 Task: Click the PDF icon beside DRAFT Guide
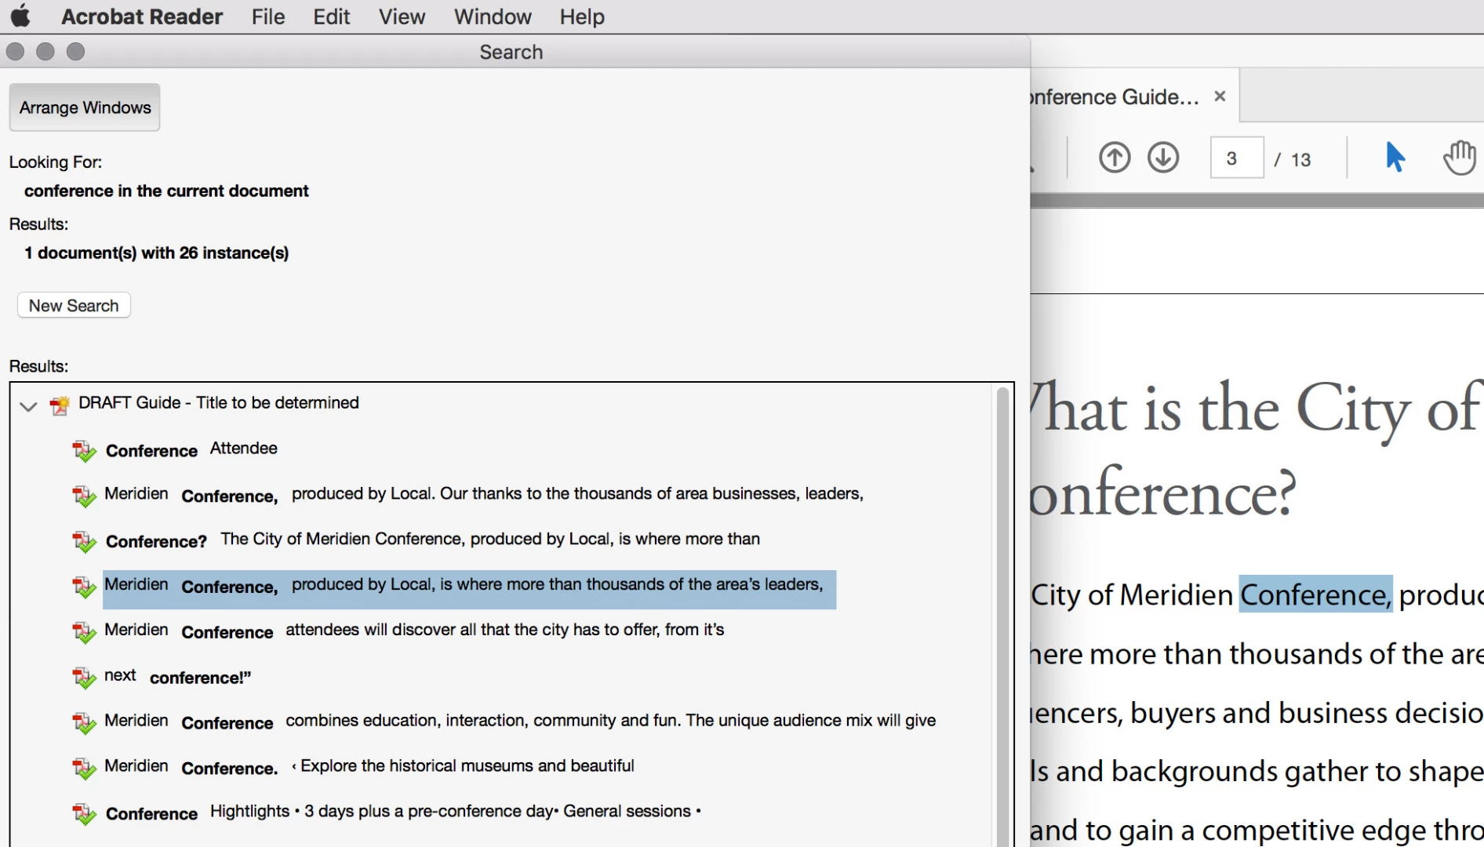[60, 405]
